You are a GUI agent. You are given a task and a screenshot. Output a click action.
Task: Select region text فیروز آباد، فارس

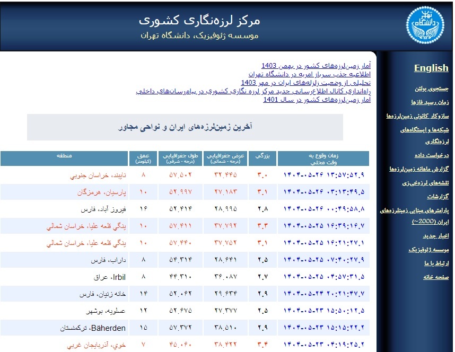[103, 209]
